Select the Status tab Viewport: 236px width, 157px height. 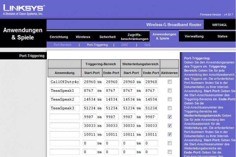tap(222, 37)
